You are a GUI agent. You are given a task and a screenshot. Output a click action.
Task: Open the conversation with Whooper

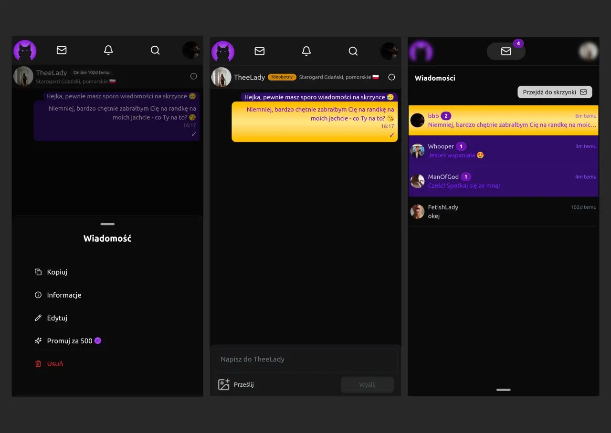[503, 151]
